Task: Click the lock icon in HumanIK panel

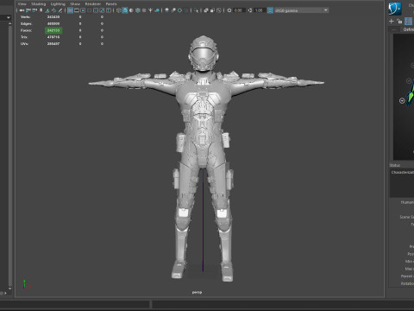Action: click(x=399, y=22)
